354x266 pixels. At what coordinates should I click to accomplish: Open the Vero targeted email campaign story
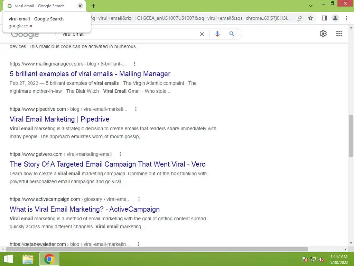tap(108, 164)
